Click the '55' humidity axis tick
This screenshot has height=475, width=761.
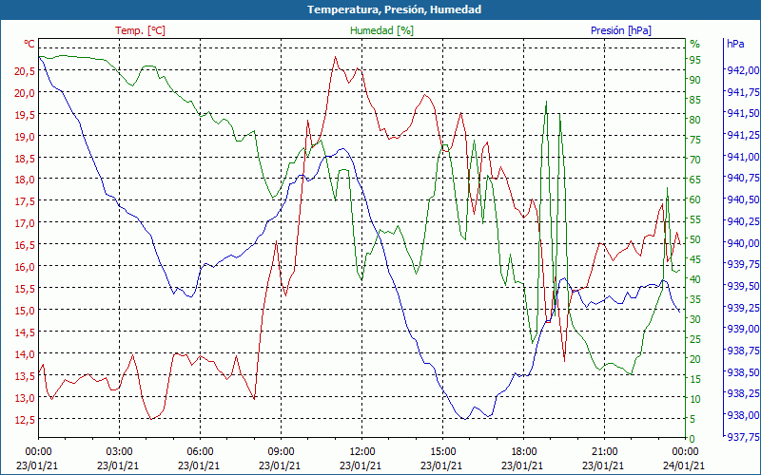tap(695, 219)
